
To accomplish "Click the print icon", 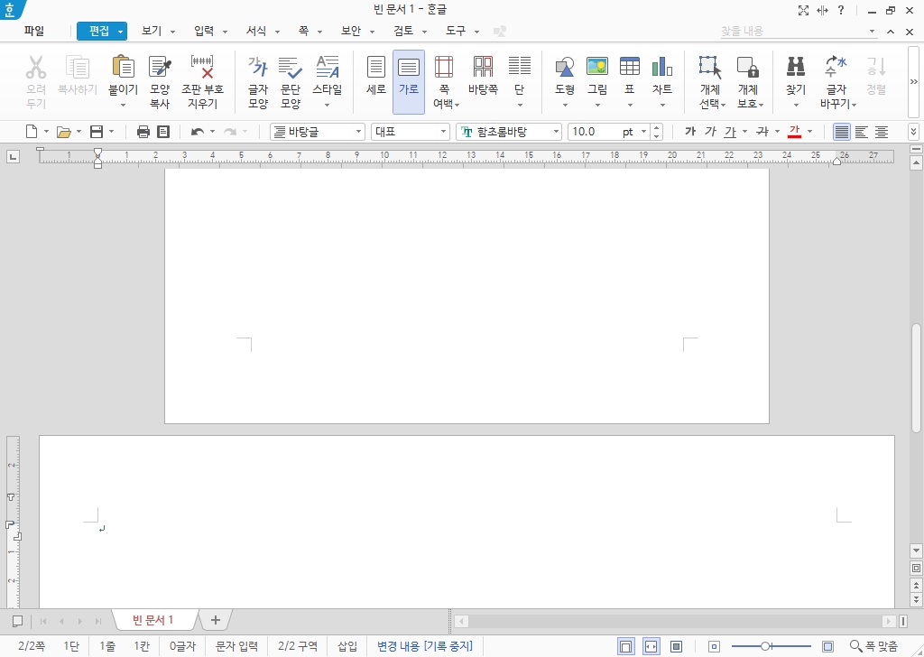I will (x=143, y=132).
